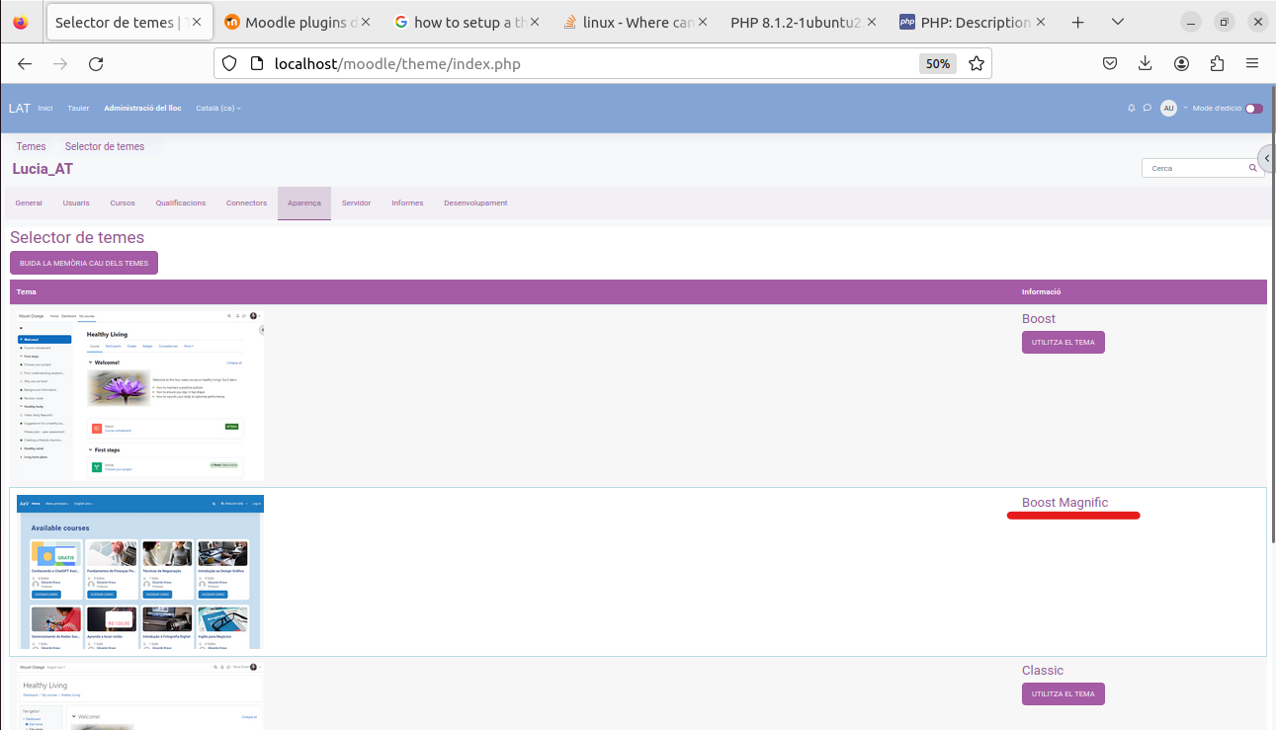Enable the Mode d'edició toggle
Screen dimensions: 1276x730
pos(1254,108)
